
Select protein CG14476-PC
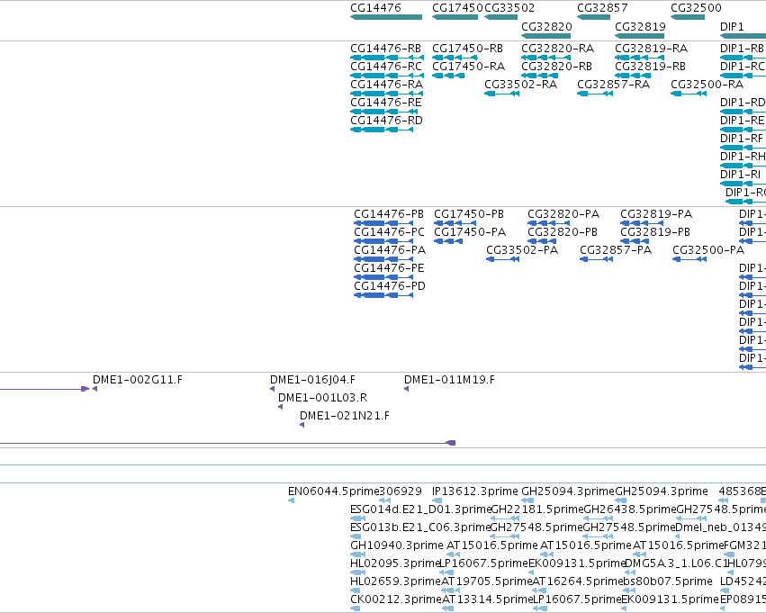point(383,241)
